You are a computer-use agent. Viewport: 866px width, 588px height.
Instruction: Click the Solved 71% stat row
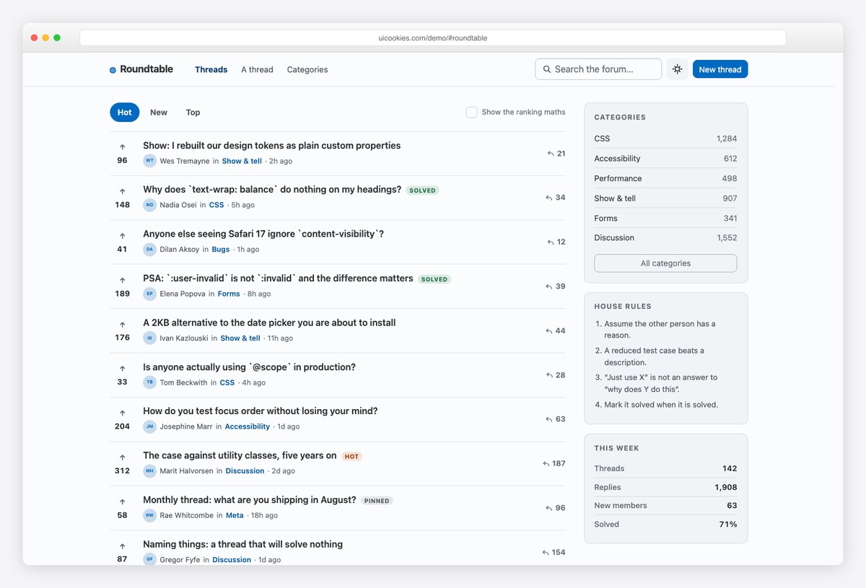665,525
